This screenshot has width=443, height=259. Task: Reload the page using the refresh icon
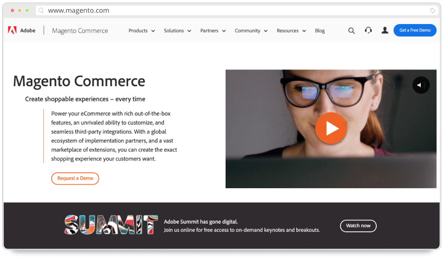433,10
